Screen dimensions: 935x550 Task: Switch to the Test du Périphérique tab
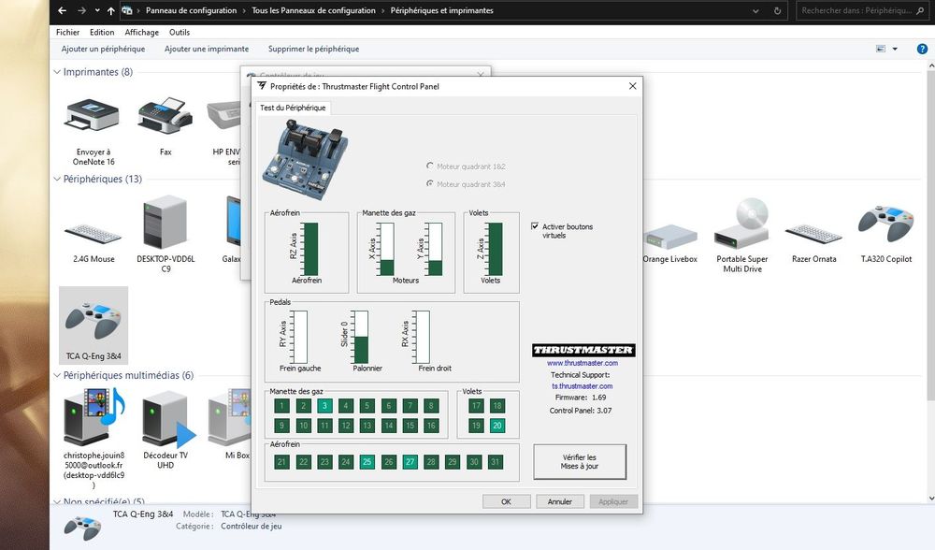tap(293, 108)
